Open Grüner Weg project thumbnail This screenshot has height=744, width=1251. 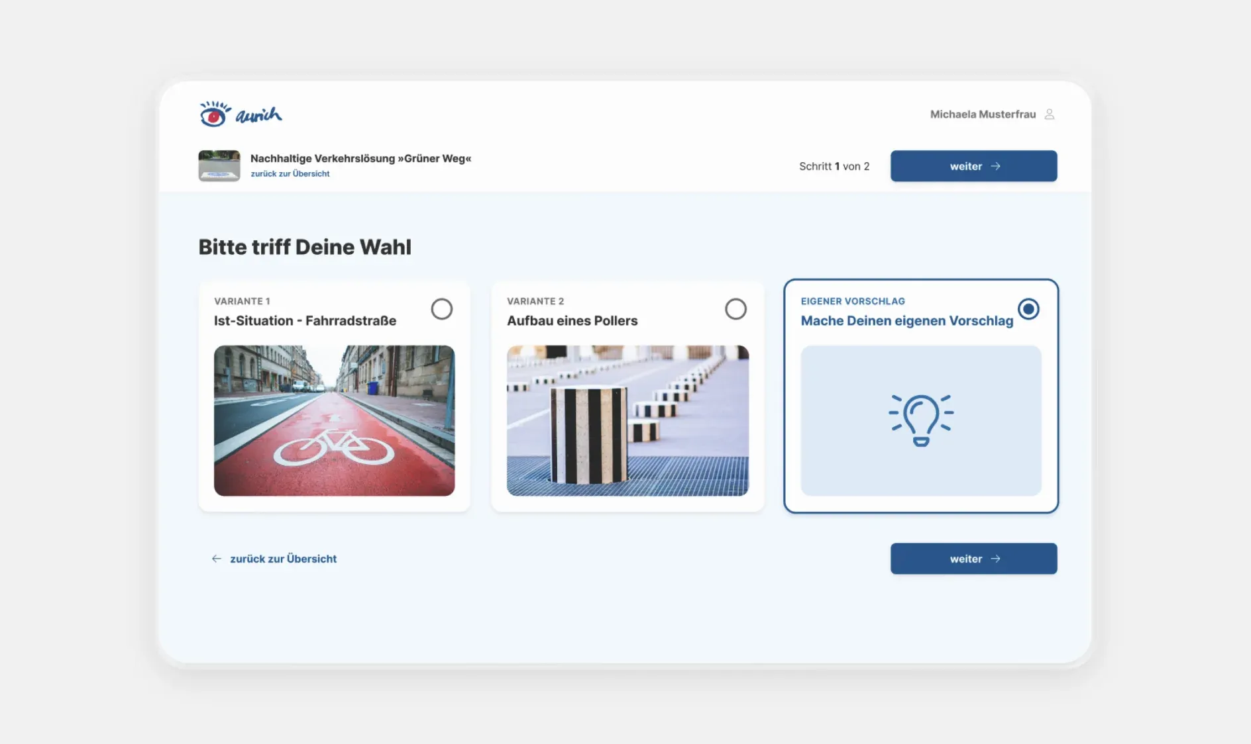[219, 165]
